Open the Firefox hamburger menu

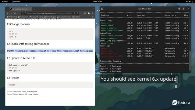click(x=92, y=13)
